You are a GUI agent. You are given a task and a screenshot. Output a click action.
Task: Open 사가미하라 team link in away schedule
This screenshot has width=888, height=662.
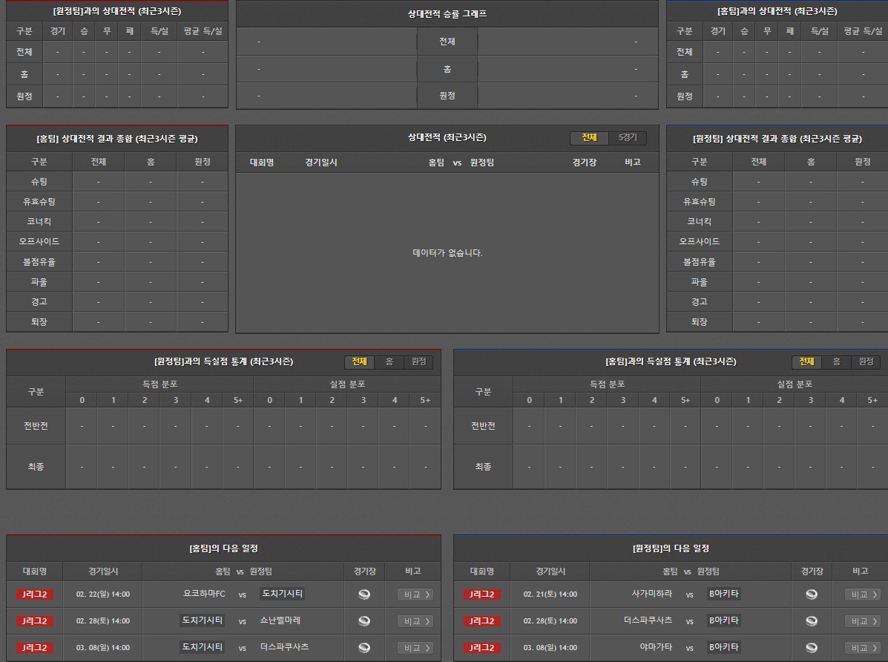coord(651,594)
